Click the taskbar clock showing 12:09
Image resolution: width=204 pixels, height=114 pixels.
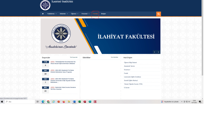coord(194,102)
